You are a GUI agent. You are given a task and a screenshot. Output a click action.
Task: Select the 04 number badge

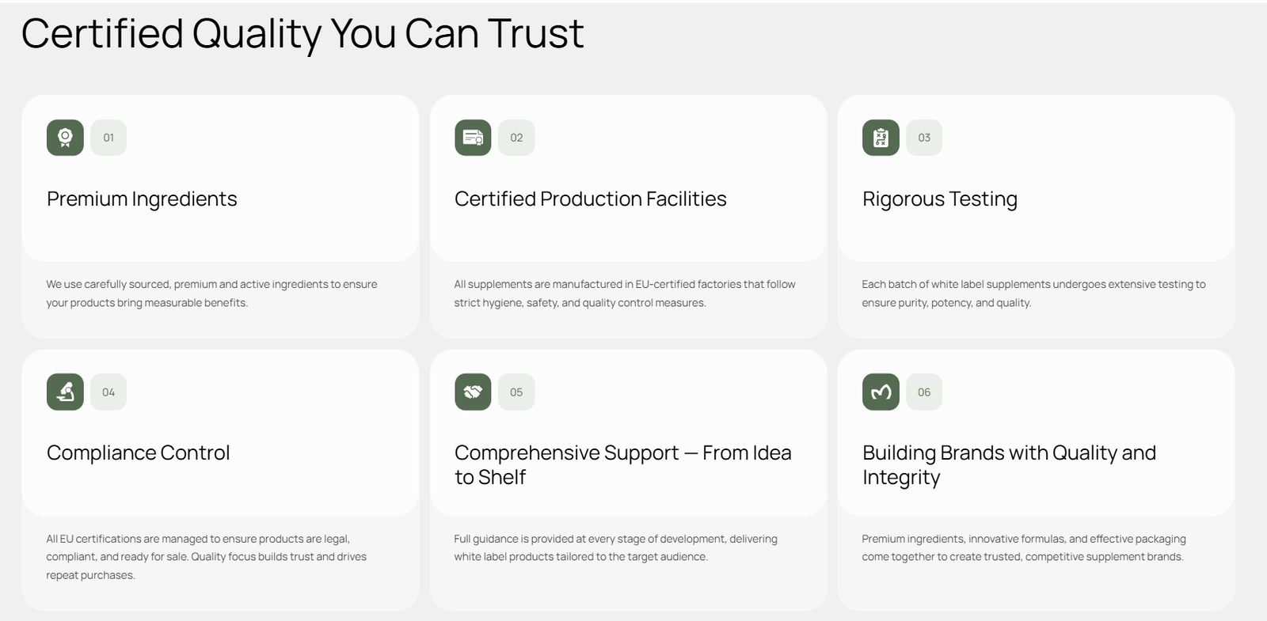click(x=108, y=392)
